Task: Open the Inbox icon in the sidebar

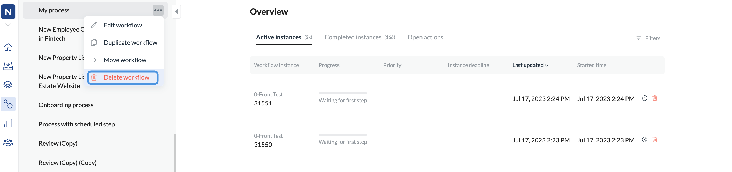Action: tap(8, 66)
